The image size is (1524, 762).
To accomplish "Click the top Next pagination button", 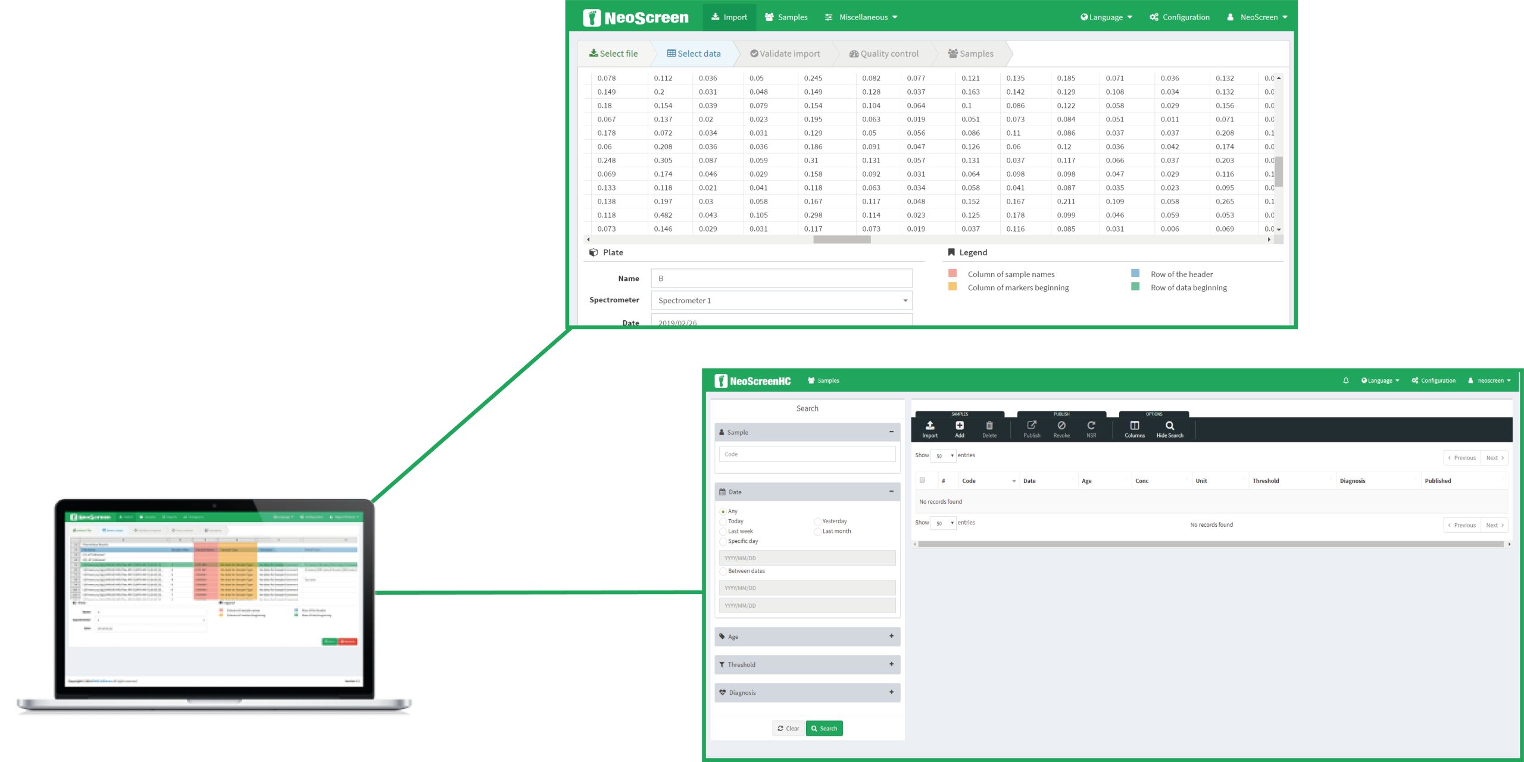I will pyautogui.click(x=1494, y=458).
